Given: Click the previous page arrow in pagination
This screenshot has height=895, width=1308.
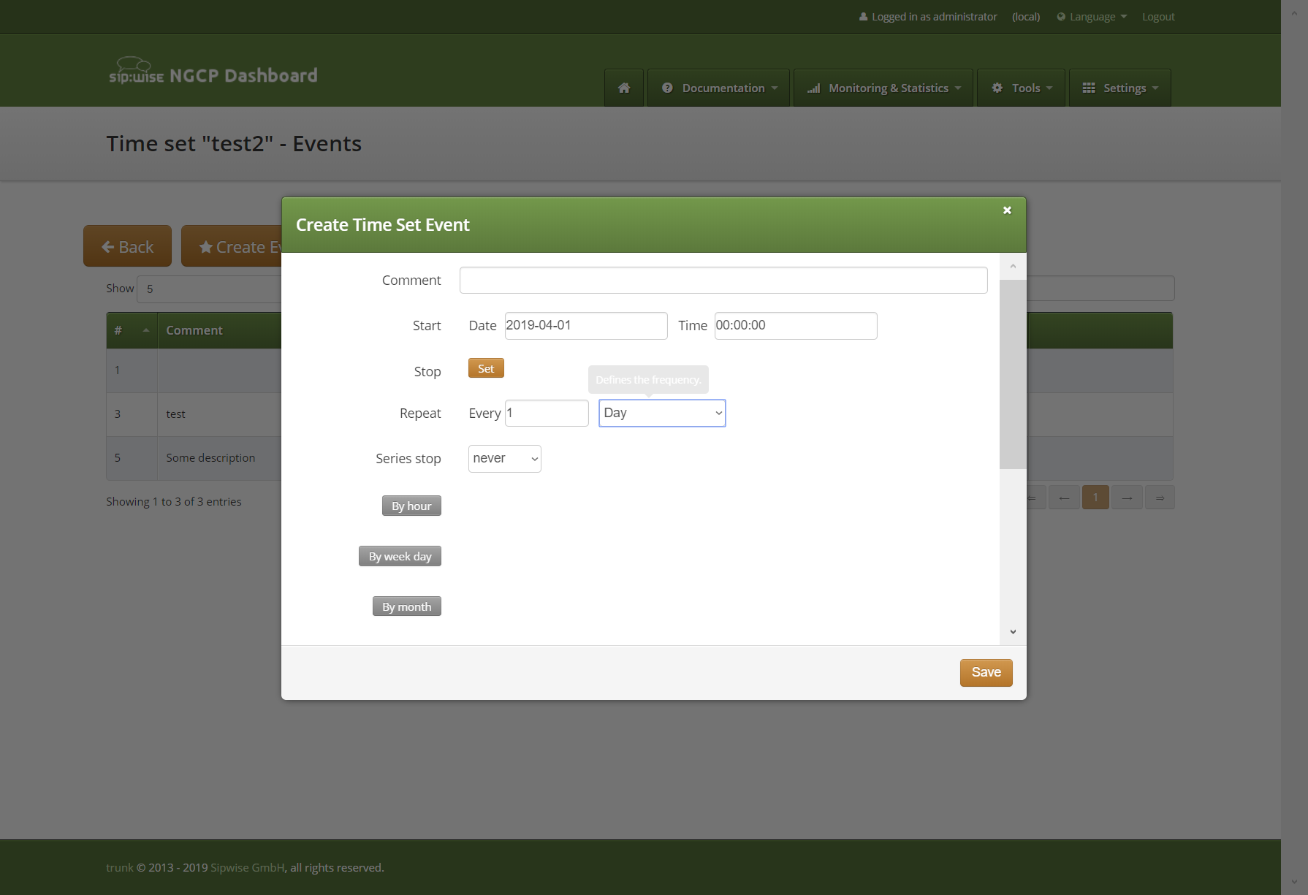Looking at the screenshot, I should pos(1064,498).
